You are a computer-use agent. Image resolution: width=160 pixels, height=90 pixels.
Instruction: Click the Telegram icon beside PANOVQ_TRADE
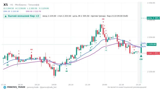pos(5,87)
